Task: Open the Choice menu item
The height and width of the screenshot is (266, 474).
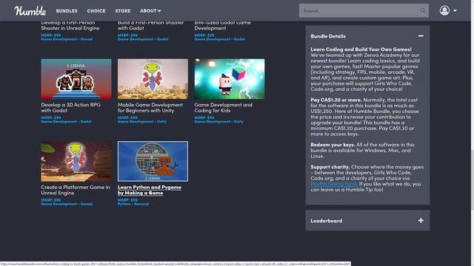Action: pos(96,11)
